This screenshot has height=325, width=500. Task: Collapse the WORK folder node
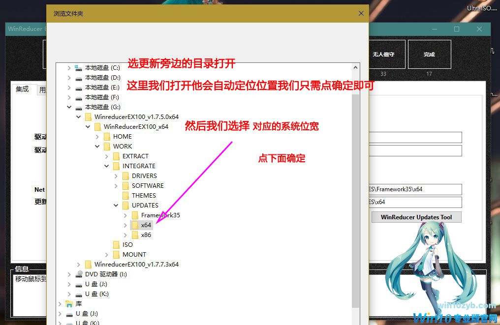click(97, 147)
